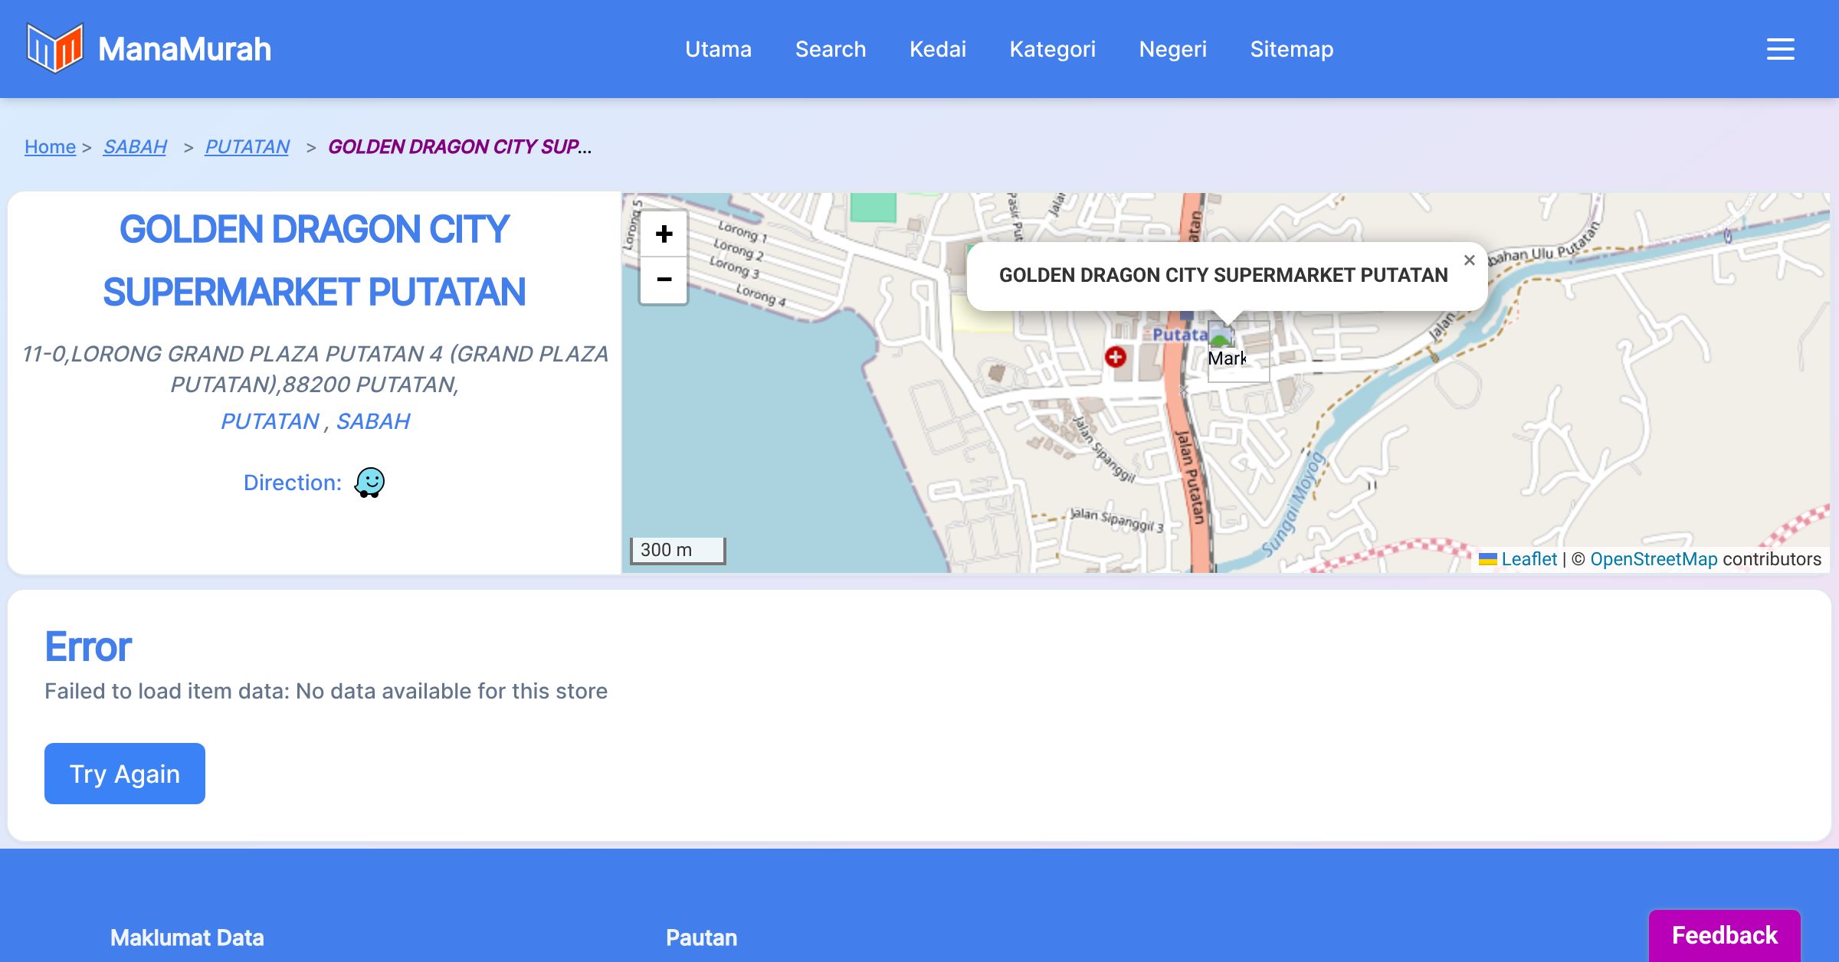Open the hamburger menu
Viewport: 1839px width, 962px height.
tap(1780, 49)
